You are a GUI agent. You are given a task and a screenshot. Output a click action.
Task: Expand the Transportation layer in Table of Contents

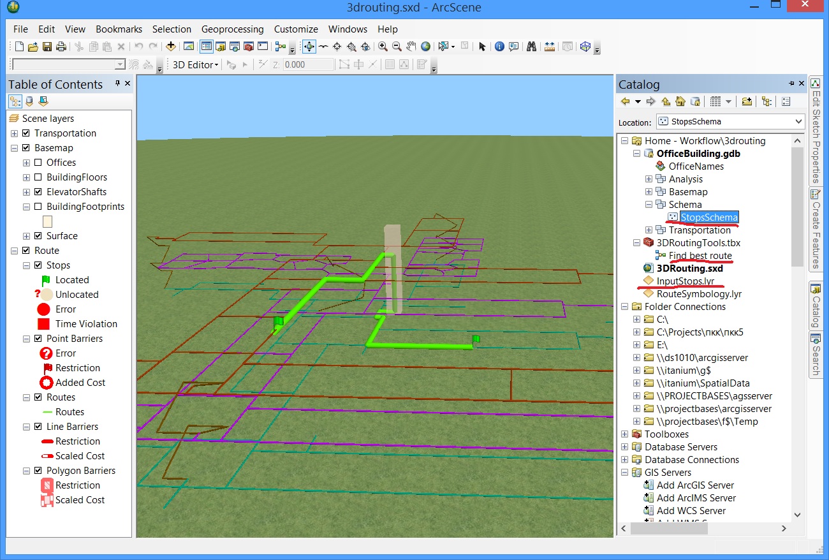tap(14, 133)
